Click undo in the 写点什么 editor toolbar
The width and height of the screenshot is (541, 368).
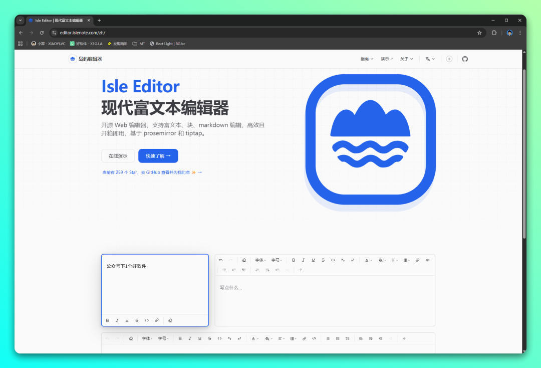[x=221, y=260]
